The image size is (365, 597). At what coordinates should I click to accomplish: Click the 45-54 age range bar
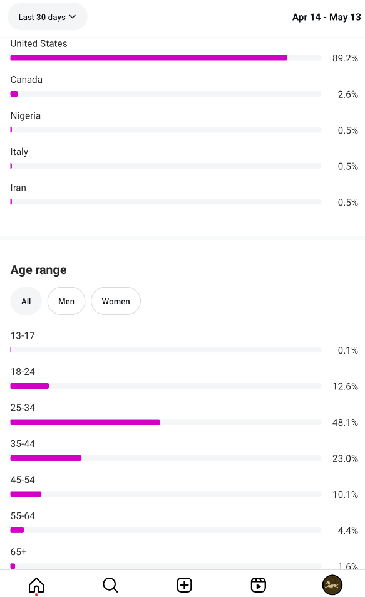(166, 494)
